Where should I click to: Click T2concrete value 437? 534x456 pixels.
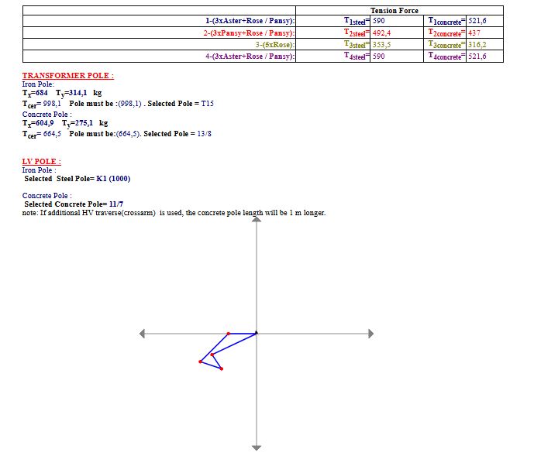click(474, 33)
